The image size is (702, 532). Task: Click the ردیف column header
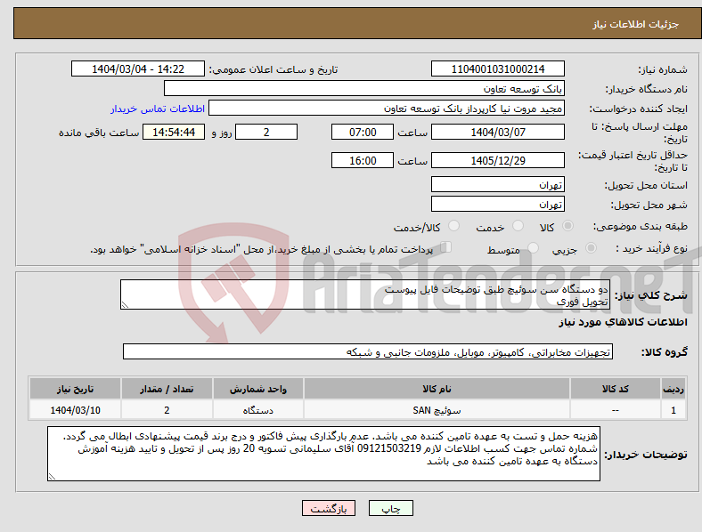tap(673, 389)
